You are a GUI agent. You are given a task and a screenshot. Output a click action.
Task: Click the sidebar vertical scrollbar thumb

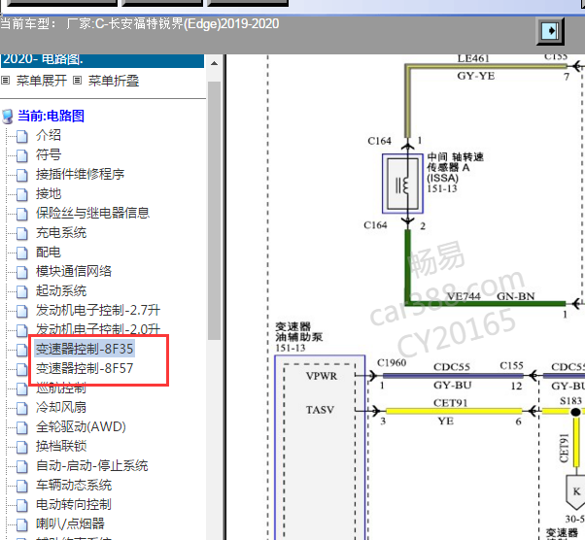(214, 211)
